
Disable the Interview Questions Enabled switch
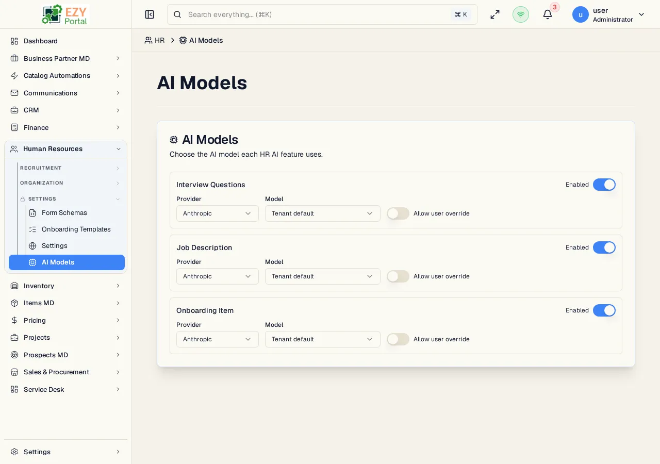click(604, 185)
